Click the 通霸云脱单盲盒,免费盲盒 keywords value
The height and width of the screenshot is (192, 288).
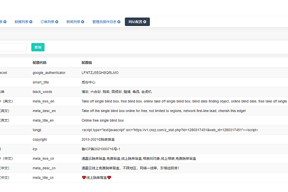tap(139, 159)
